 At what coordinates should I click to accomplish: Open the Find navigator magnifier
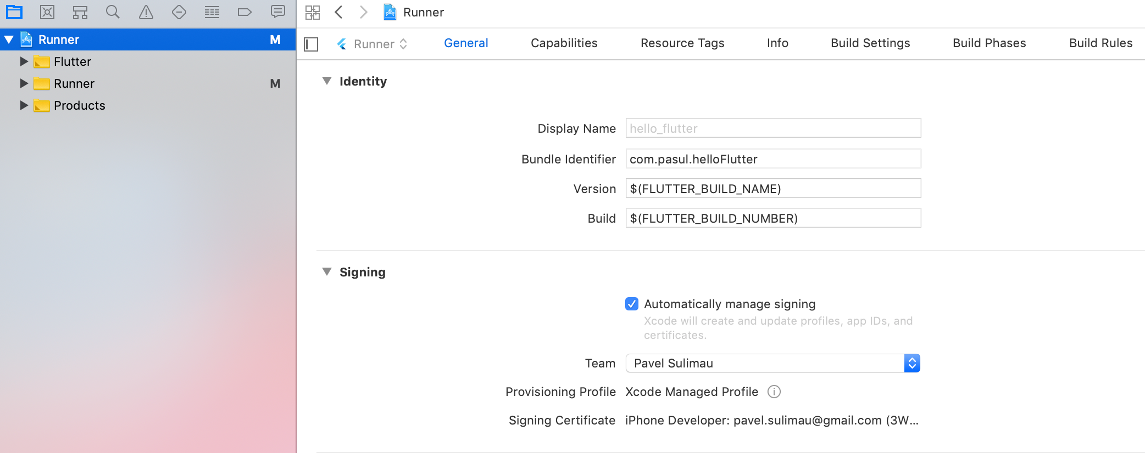coord(113,12)
